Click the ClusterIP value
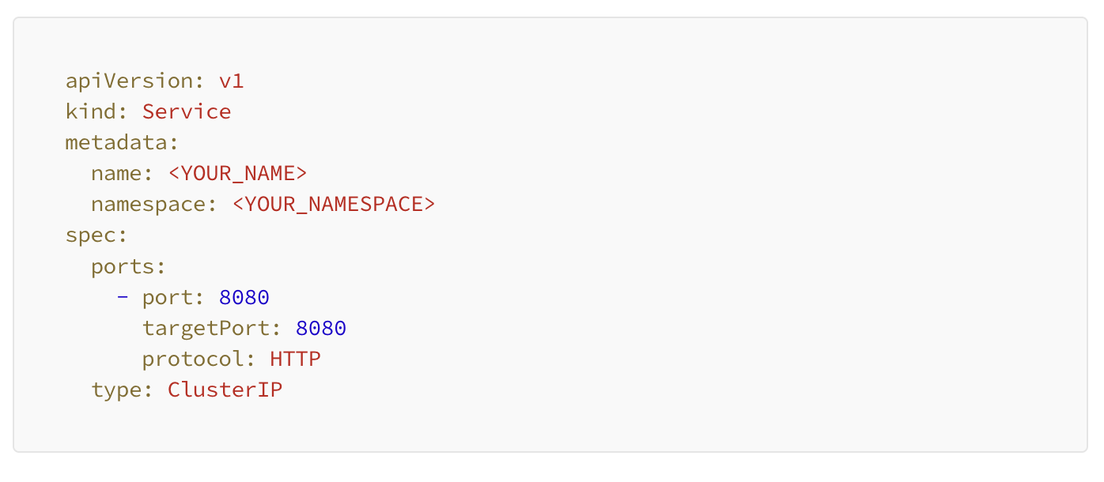 click(225, 390)
